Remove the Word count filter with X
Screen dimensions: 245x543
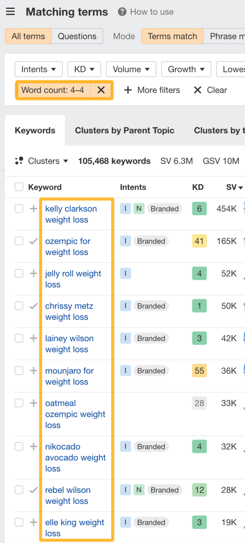pos(101,90)
